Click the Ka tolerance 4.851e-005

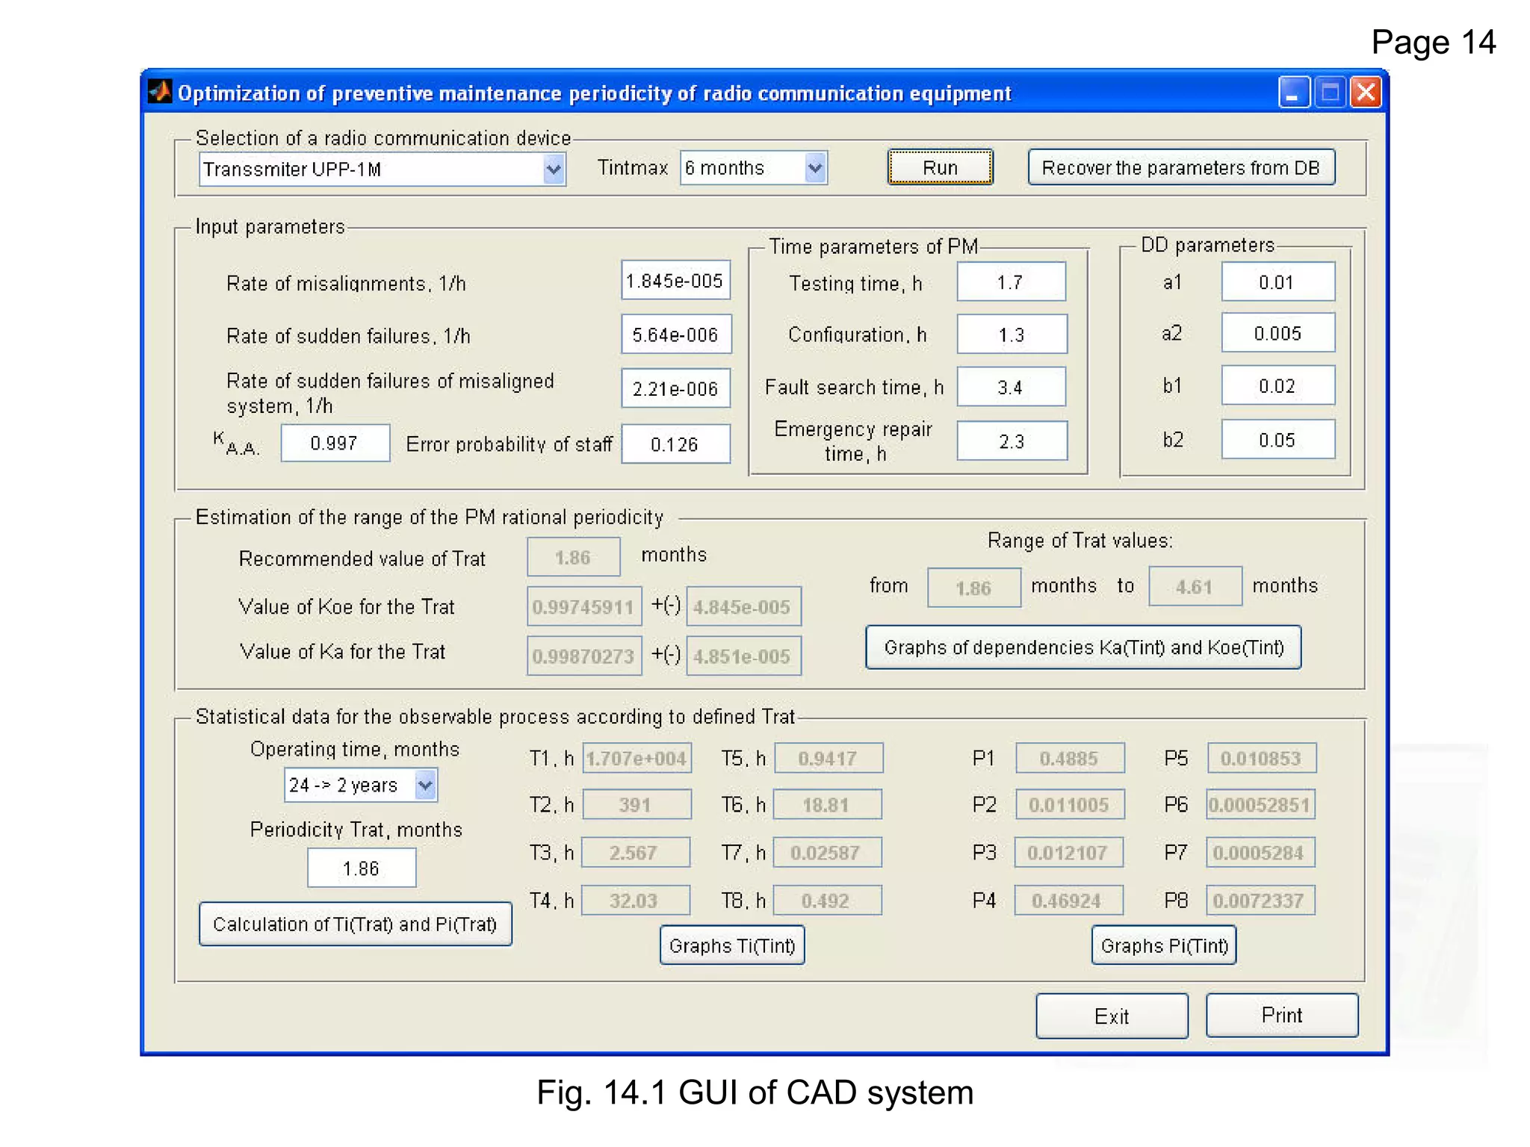743,656
